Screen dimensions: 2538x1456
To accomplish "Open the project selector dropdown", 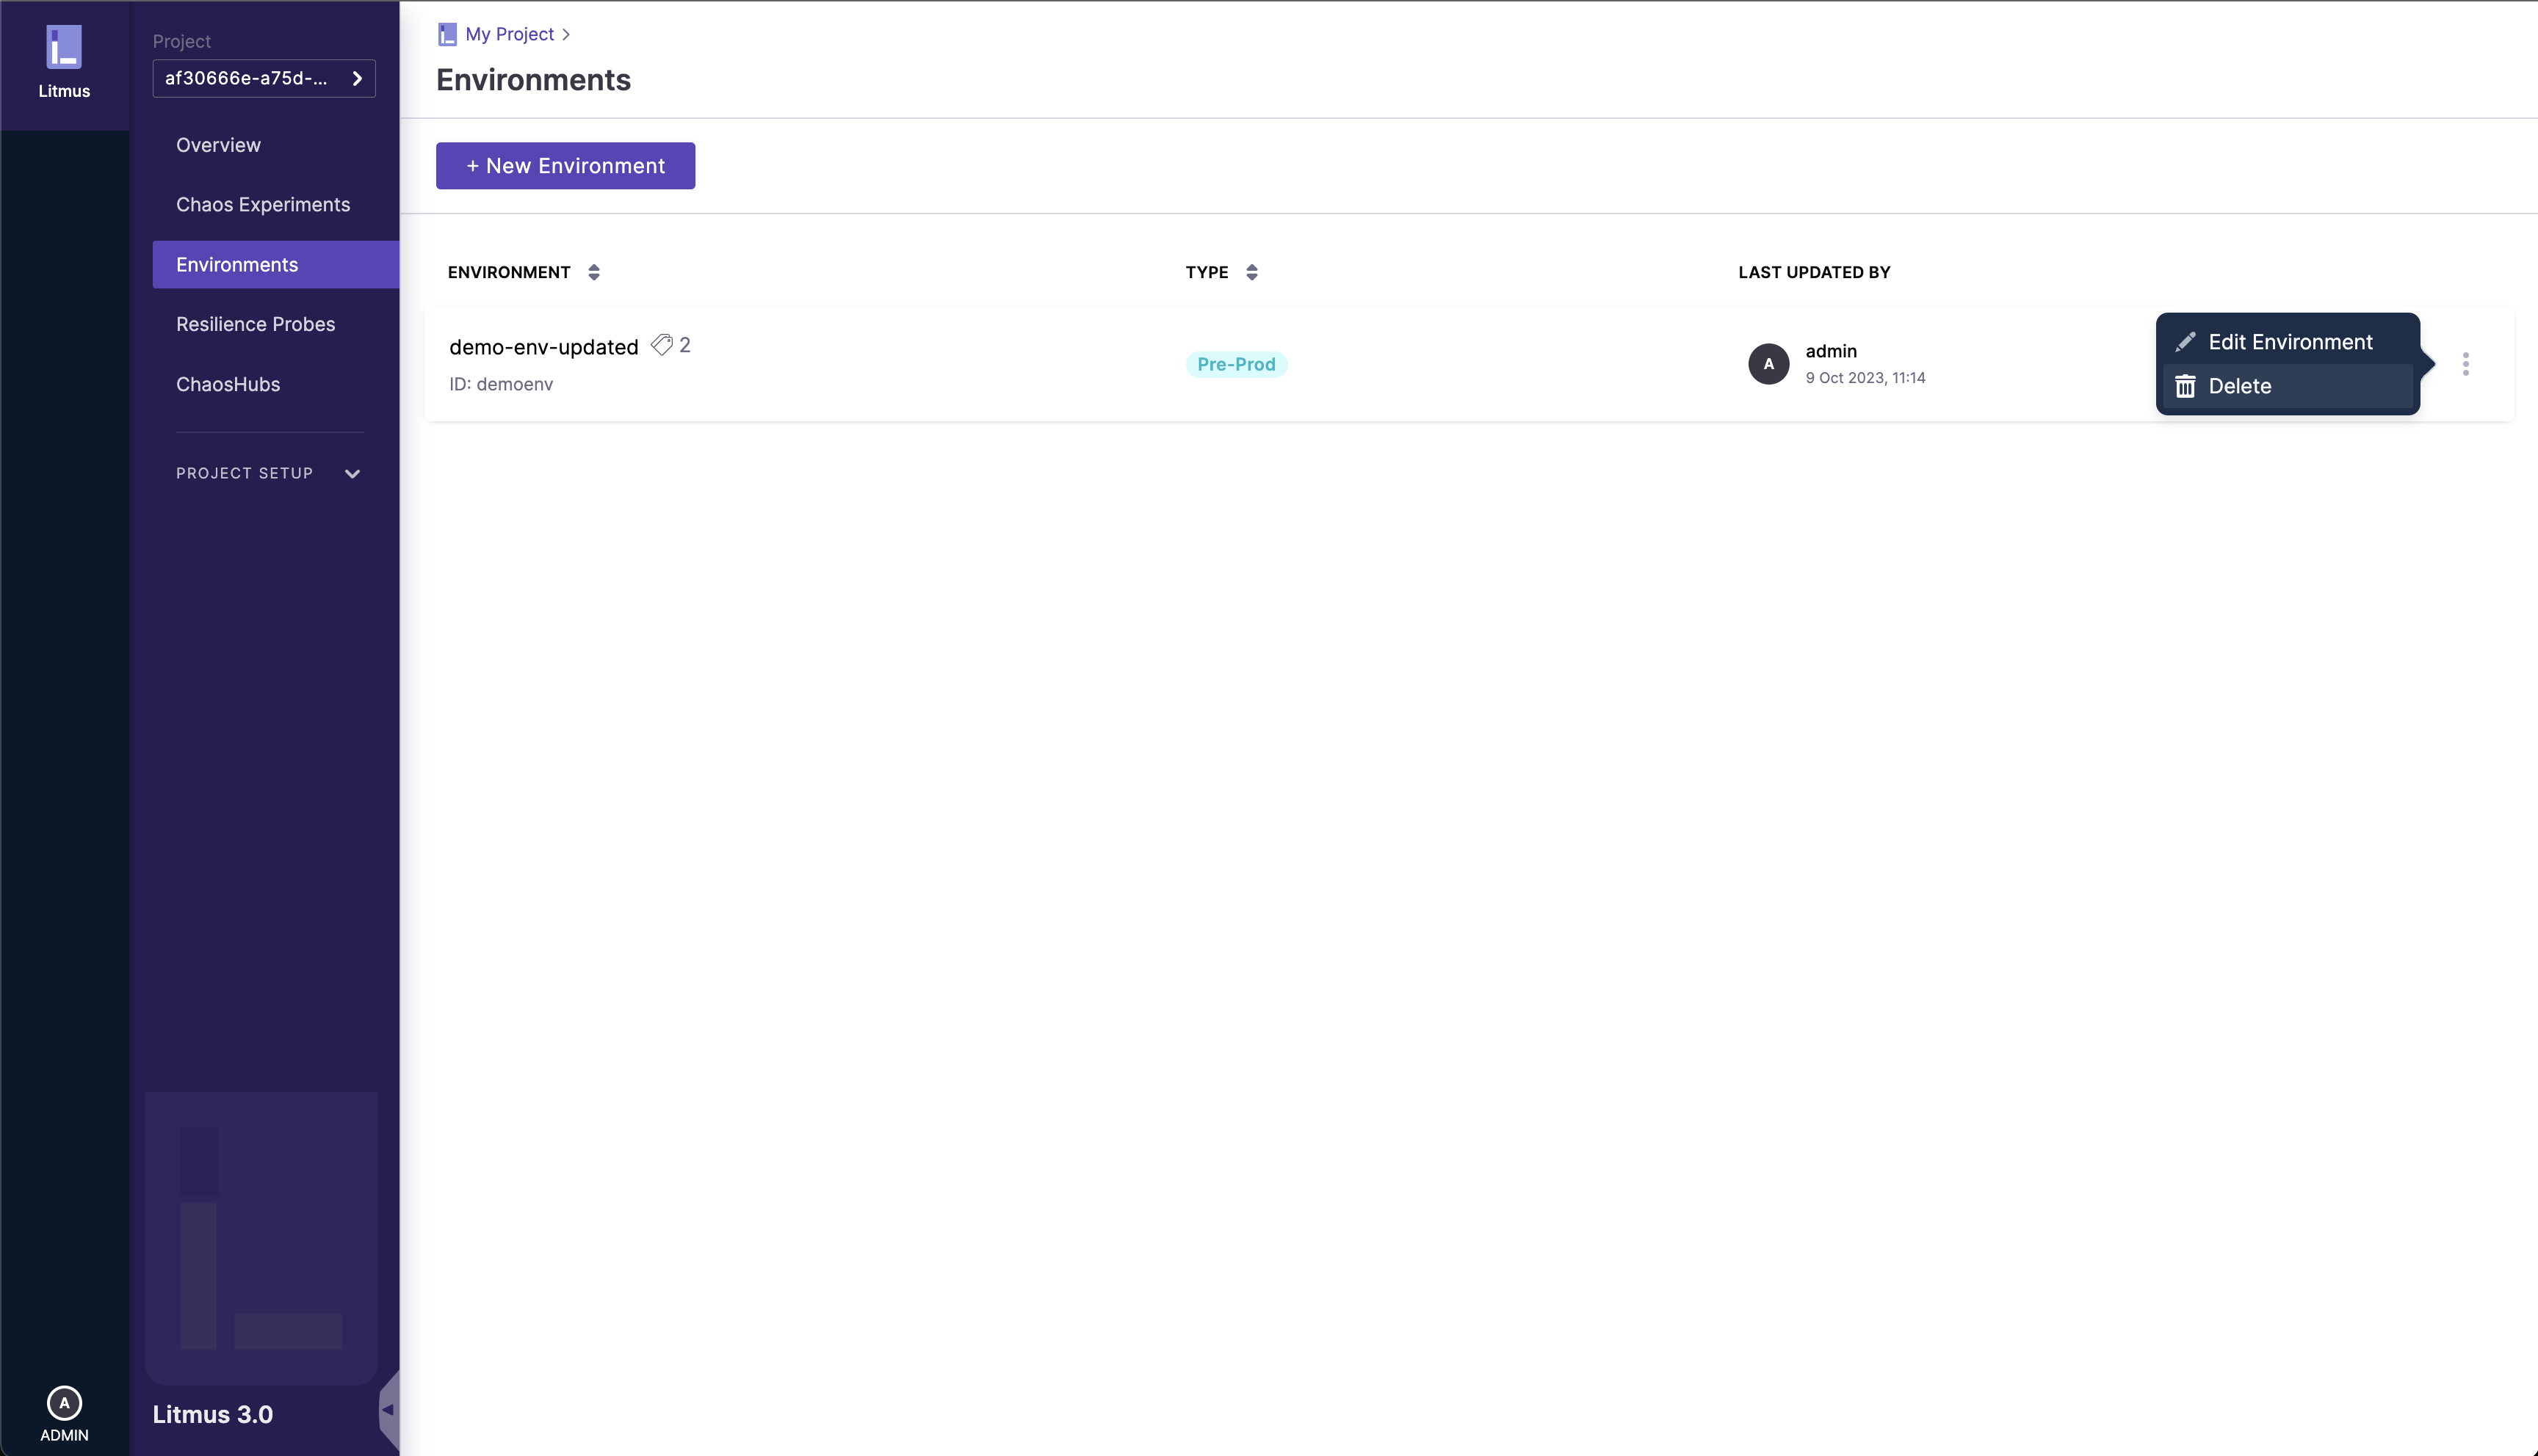I will 263,78.
